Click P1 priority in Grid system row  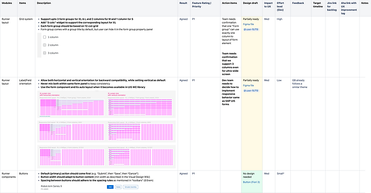click(x=194, y=19)
